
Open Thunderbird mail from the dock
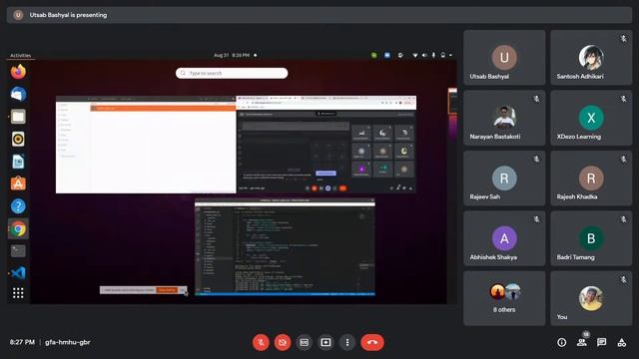coord(18,94)
